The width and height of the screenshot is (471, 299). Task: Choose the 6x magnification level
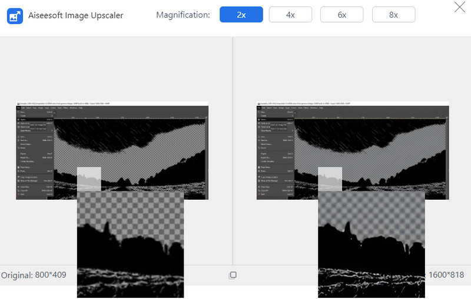(x=341, y=15)
